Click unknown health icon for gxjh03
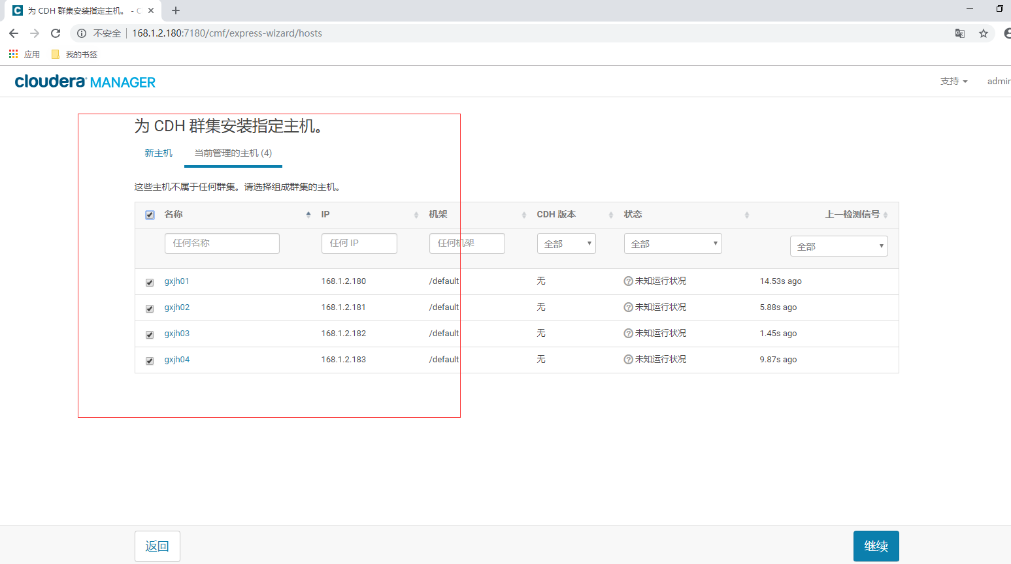Viewport: 1011px width, 564px height. coord(629,333)
